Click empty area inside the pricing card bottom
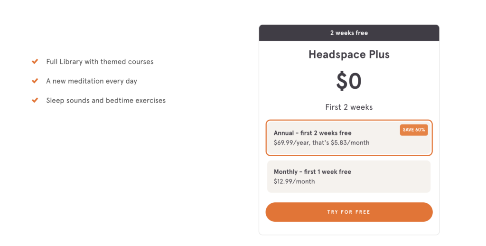The image size is (486, 246). coord(349,228)
